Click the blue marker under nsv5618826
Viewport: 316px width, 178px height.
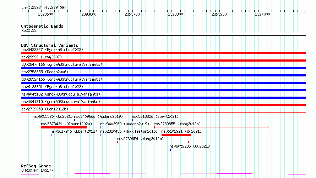pos(132,120)
